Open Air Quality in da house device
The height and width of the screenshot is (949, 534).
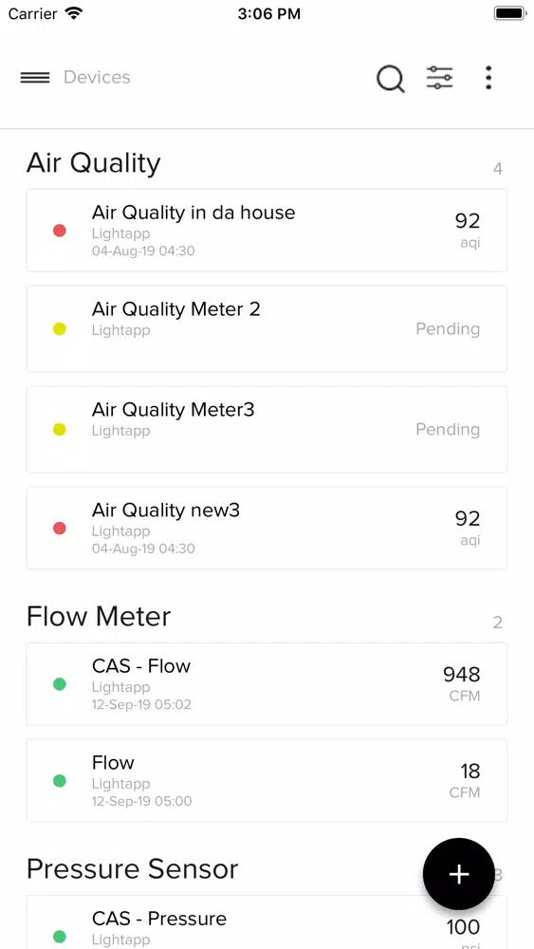pos(267,230)
